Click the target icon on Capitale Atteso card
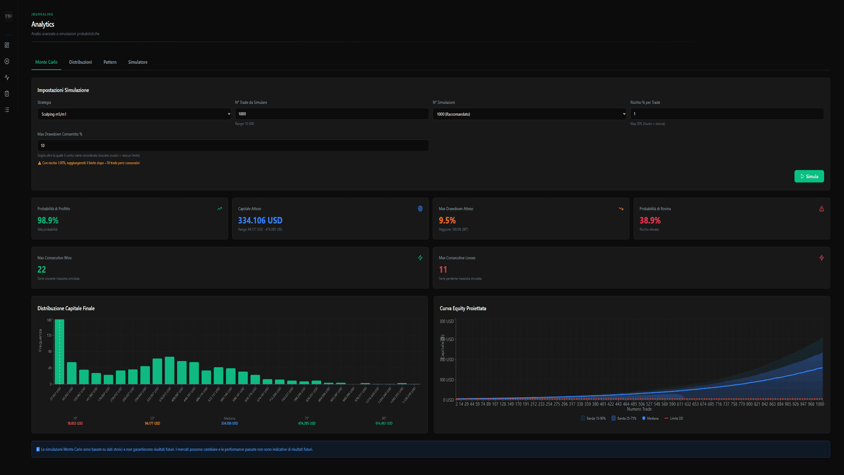 click(420, 208)
